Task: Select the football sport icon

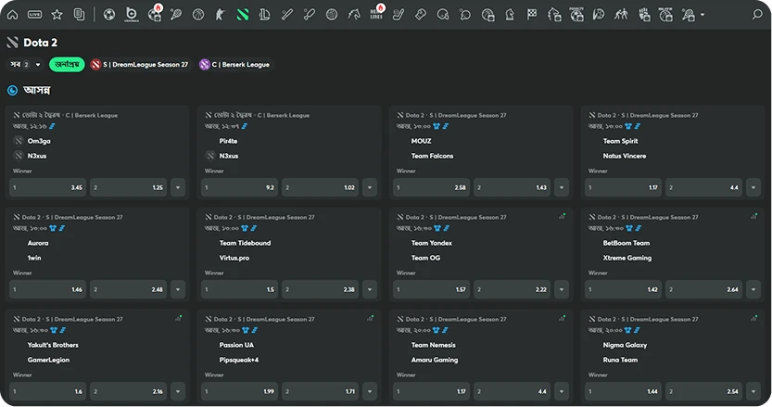Action: pos(110,15)
